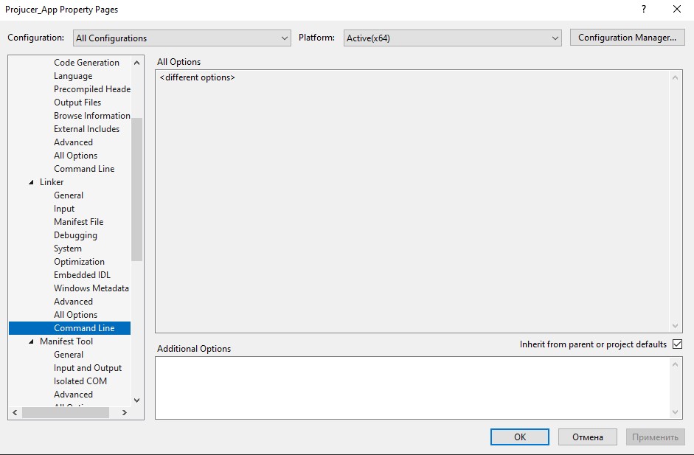Viewport: 694px width, 455px height.
Task: Click the tree horizontal scroll left arrow
Action: [x=15, y=412]
